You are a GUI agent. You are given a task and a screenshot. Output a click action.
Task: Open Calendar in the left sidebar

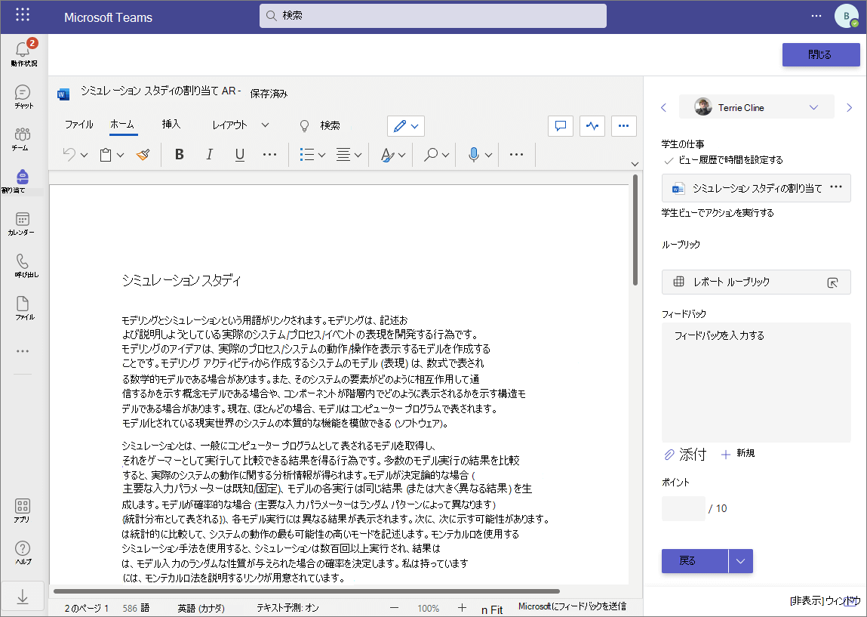click(x=22, y=224)
